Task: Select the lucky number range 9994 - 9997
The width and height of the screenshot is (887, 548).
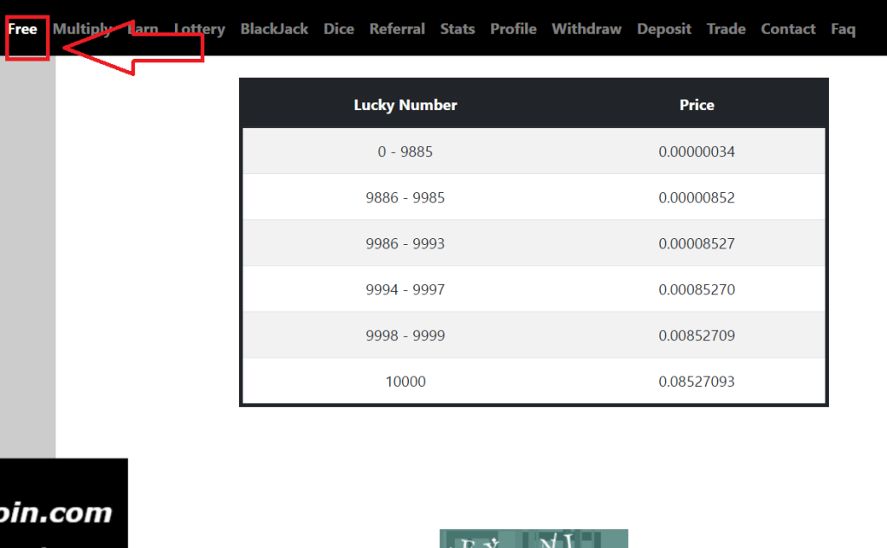Action: (x=405, y=289)
